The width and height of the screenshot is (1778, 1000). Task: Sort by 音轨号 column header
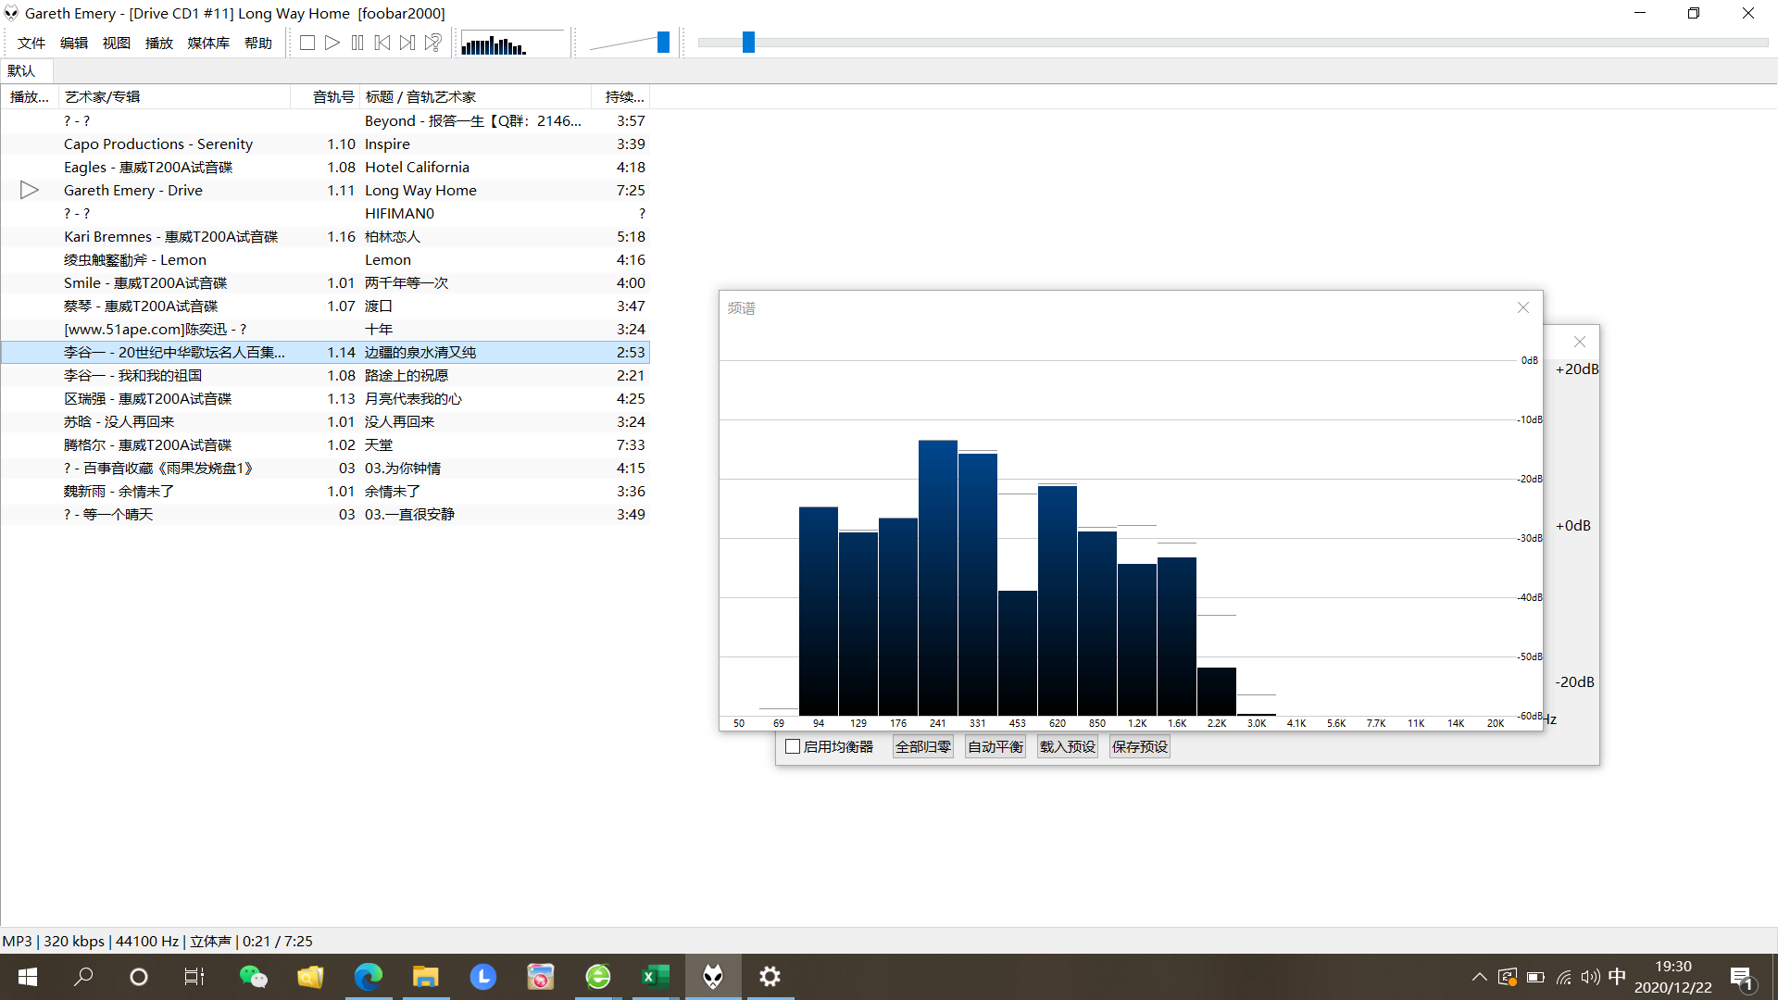point(325,96)
